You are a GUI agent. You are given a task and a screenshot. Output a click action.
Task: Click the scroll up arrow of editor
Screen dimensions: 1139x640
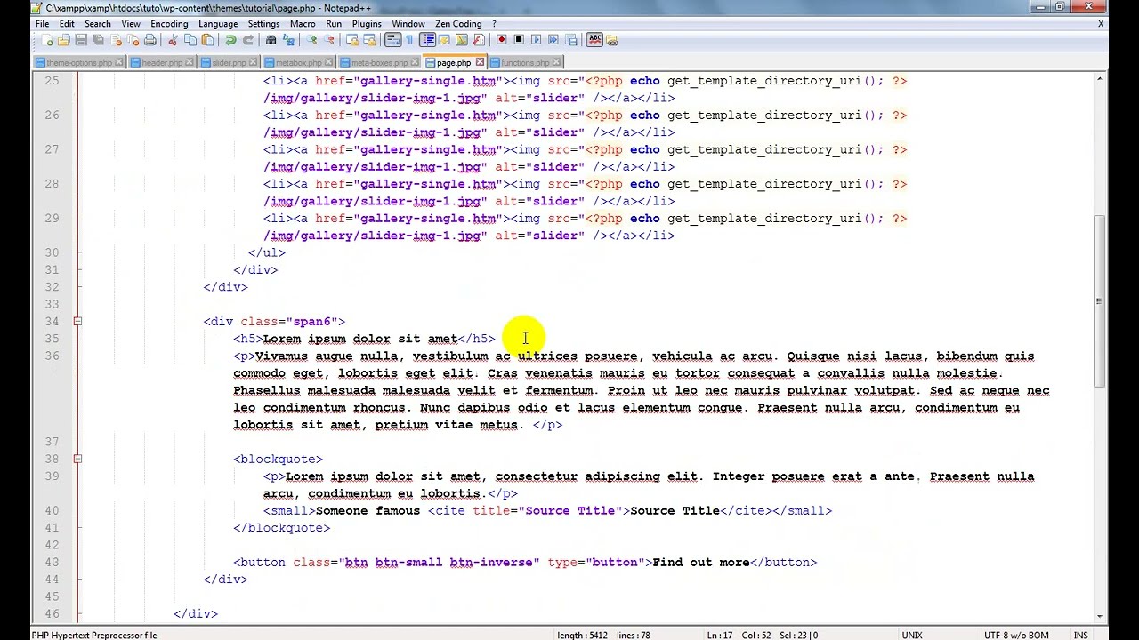pyautogui.click(x=1101, y=79)
